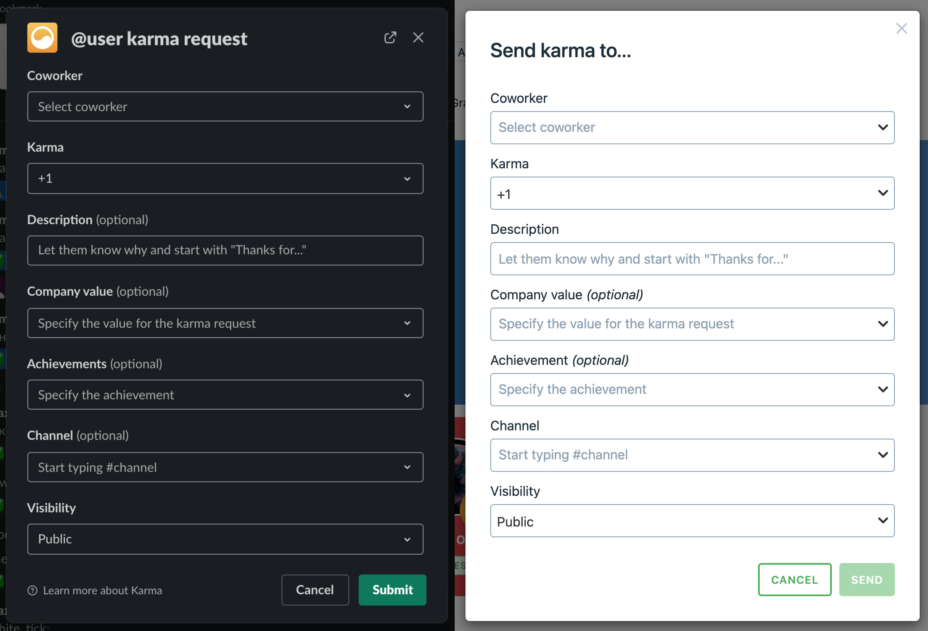Change dark dialog Public visibility dropdown
Viewport: 928px width, 631px height.
pos(225,539)
